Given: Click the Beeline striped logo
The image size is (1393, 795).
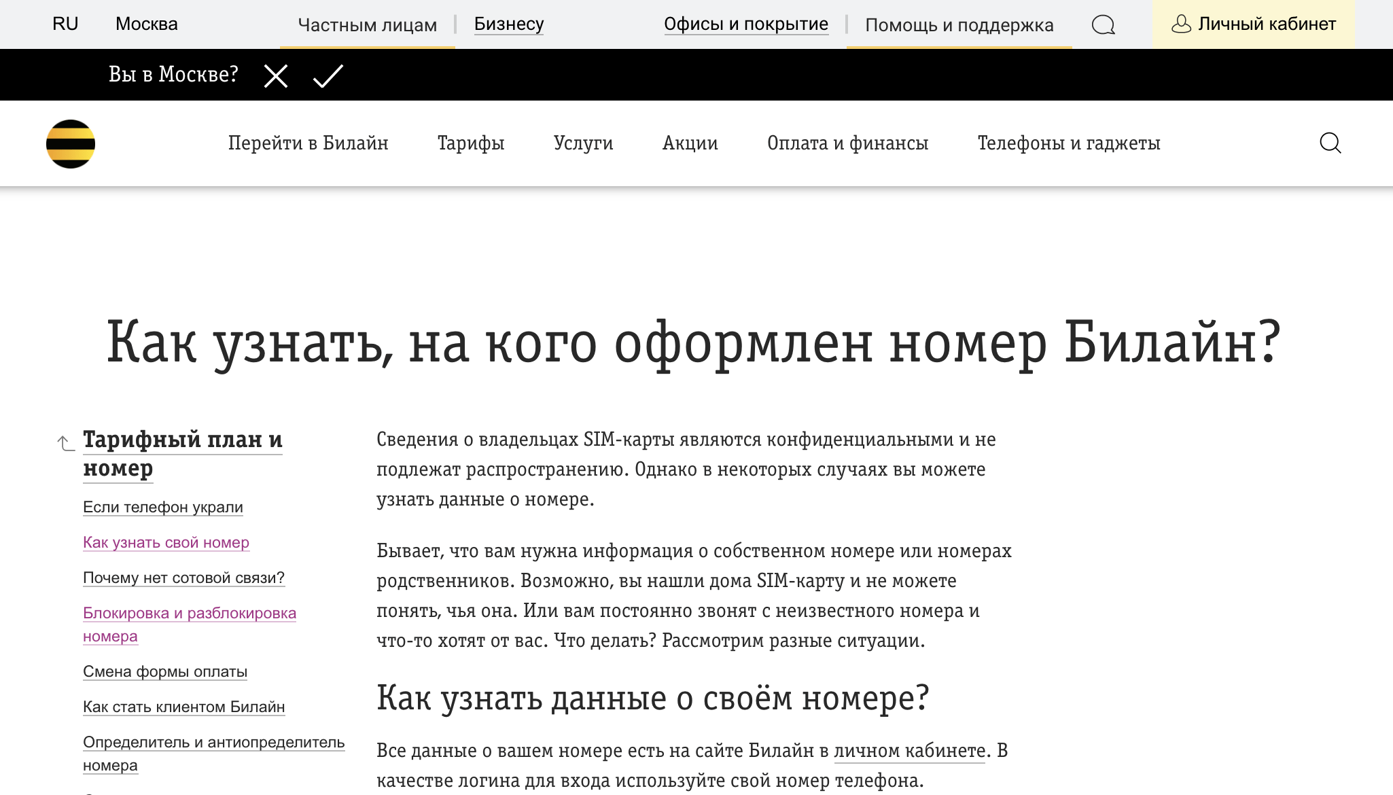Looking at the screenshot, I should [70, 143].
